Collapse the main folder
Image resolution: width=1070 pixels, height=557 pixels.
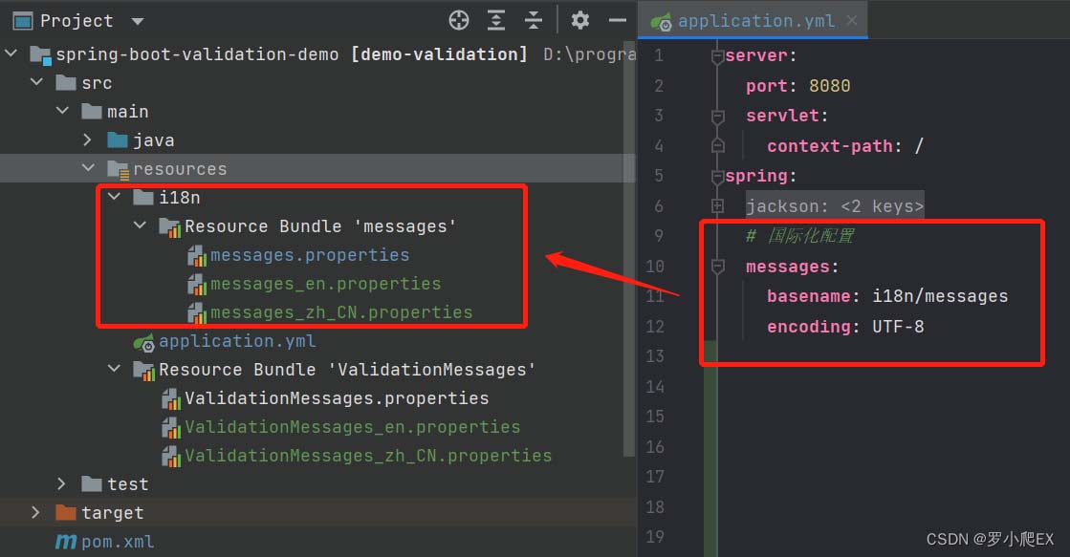pos(62,111)
